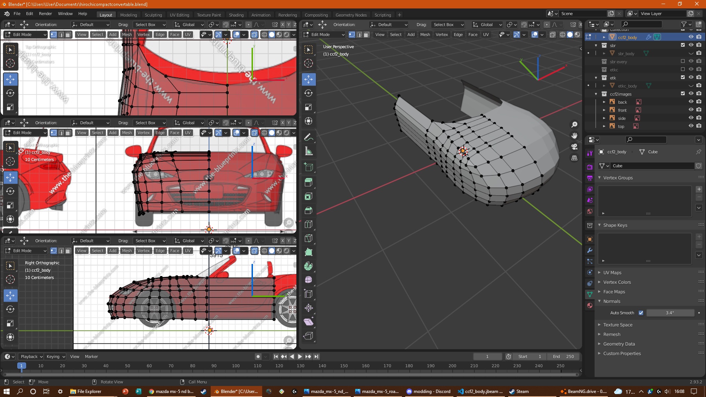This screenshot has height=397, width=706.
Task: Toggle the Auto Smooth checkbox
Action: [x=641, y=313]
